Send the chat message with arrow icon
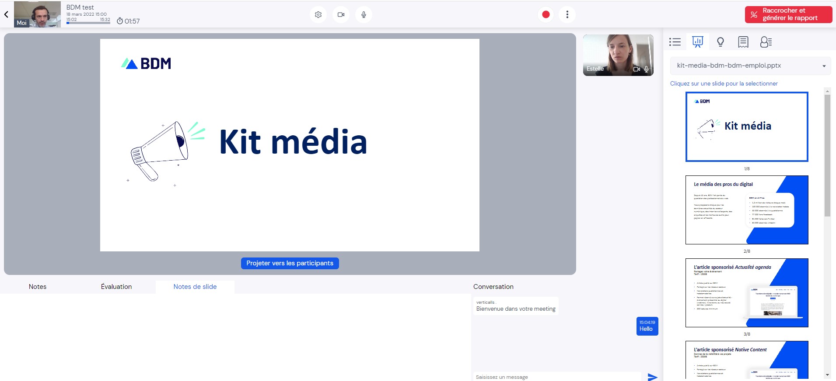Viewport: 836px width, 381px height. click(652, 377)
